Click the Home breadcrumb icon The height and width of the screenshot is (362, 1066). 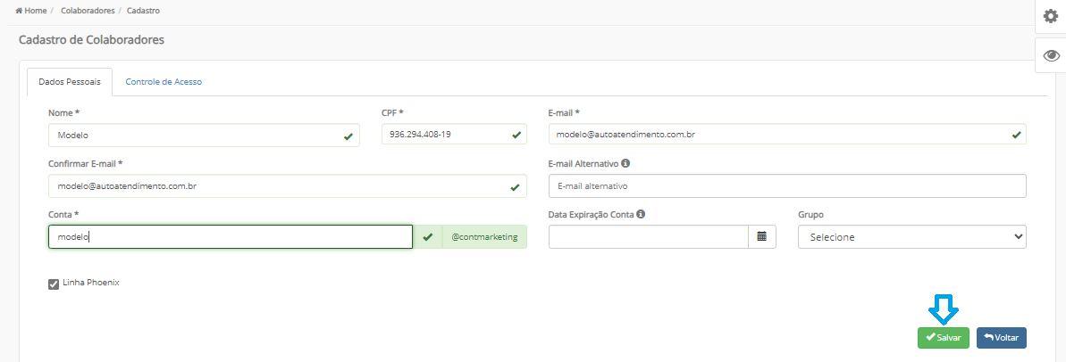[x=19, y=11]
